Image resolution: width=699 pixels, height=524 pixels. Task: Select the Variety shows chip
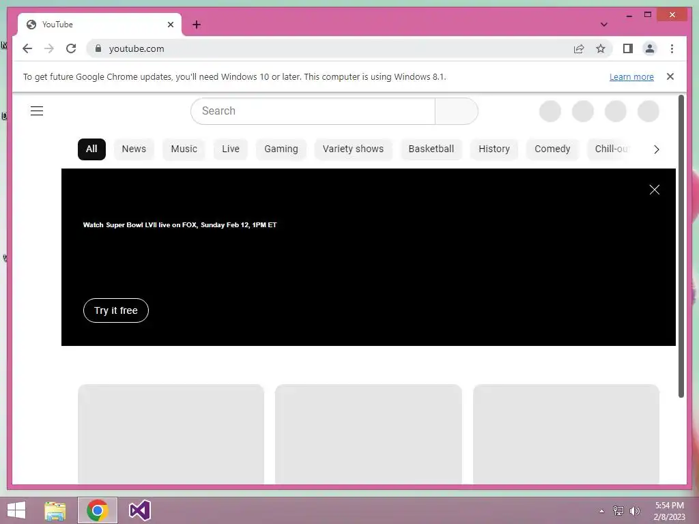[353, 149]
